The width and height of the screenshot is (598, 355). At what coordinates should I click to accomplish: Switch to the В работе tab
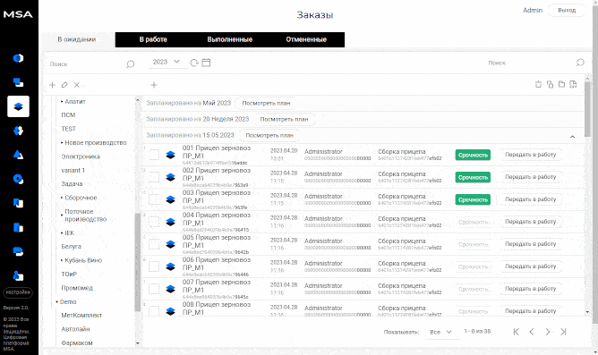click(153, 39)
